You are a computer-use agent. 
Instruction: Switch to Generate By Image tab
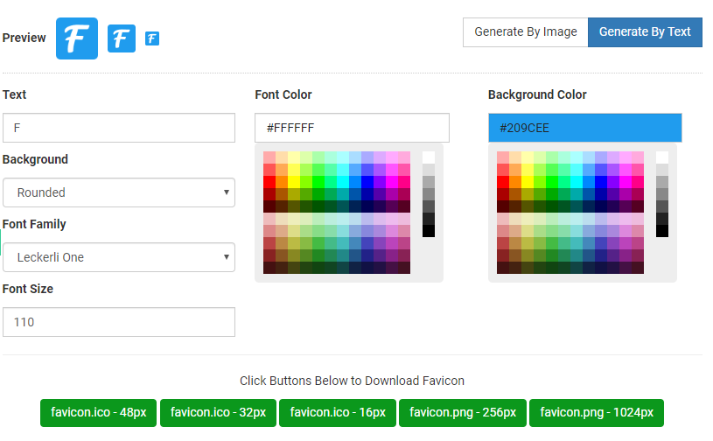coord(525,31)
